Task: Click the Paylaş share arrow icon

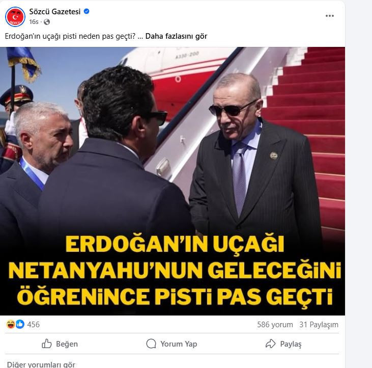Action: click(x=270, y=344)
